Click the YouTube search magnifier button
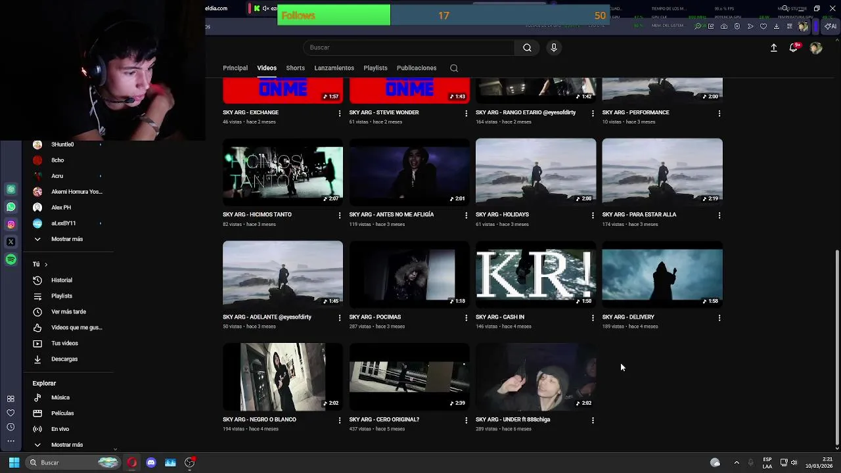Image resolution: width=841 pixels, height=473 pixels. (x=527, y=47)
